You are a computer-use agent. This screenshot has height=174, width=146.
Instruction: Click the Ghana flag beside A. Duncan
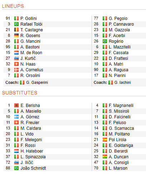[x=105, y=157]
